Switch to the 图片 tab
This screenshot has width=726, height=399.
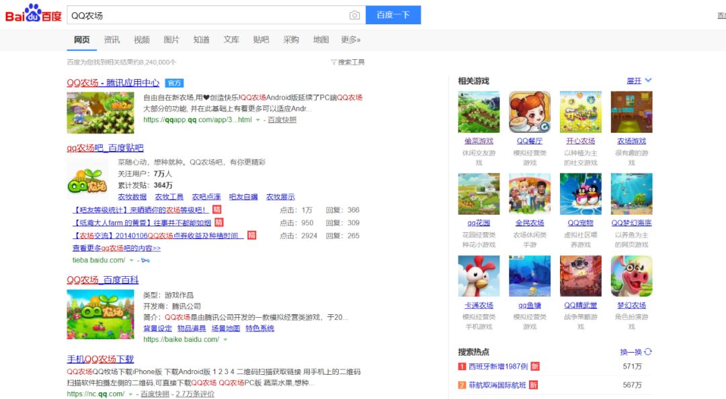(171, 39)
